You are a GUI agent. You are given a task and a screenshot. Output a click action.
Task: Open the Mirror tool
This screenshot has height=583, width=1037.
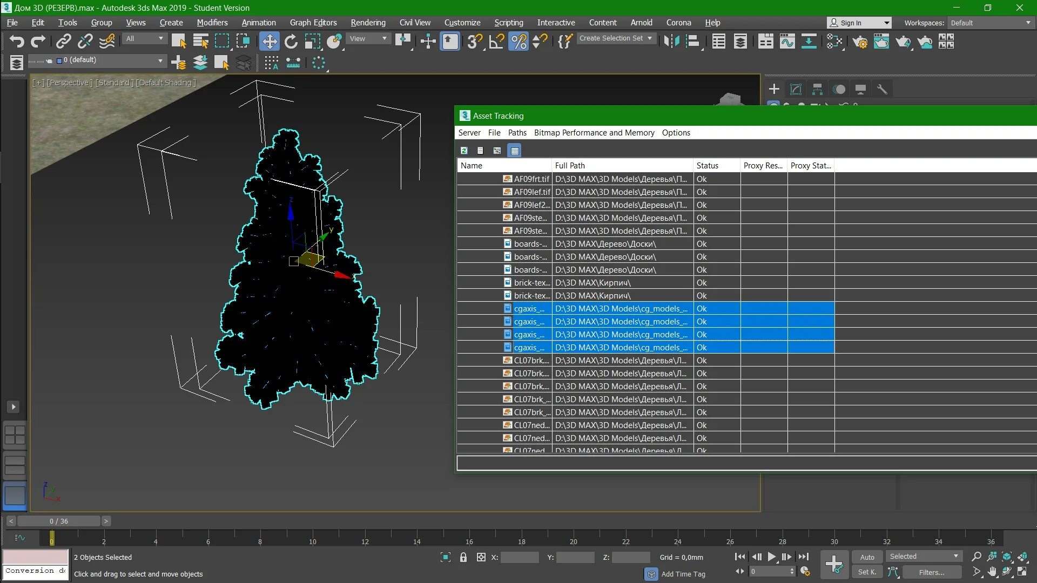671,42
